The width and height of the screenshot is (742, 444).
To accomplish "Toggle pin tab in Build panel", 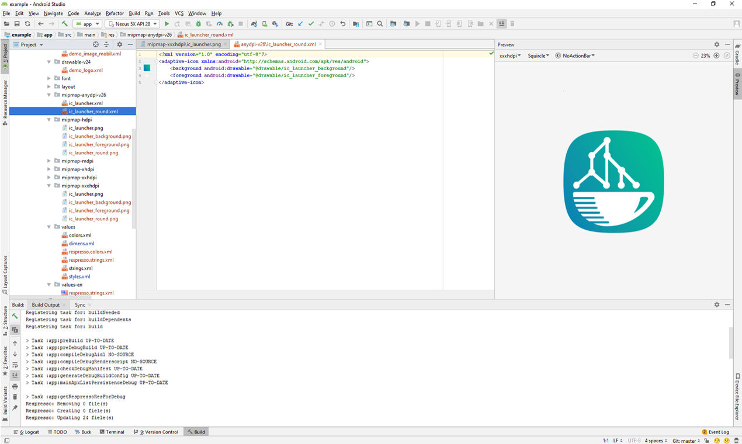I will click(15, 407).
